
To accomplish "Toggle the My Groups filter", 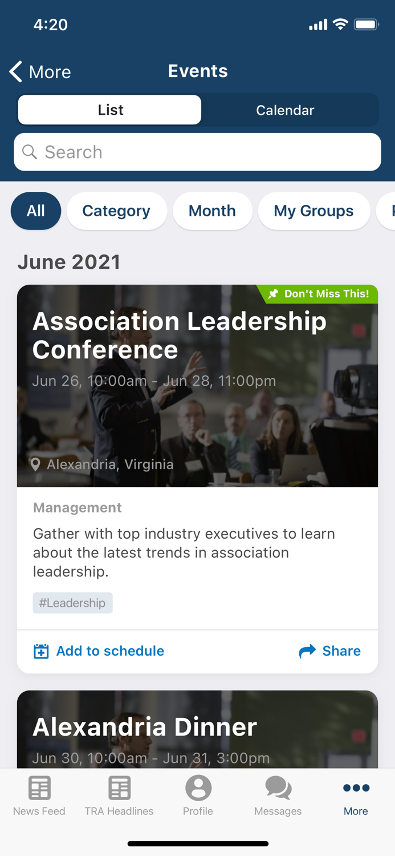I will [x=313, y=211].
